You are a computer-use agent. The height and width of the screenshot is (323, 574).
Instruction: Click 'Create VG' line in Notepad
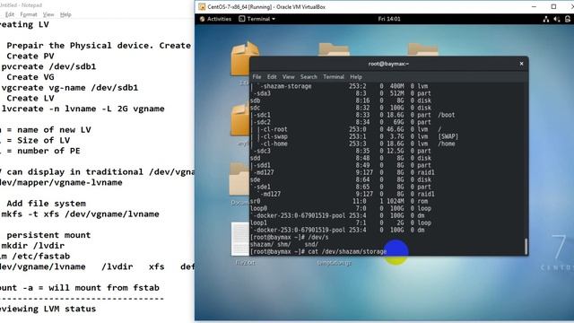click(30, 77)
